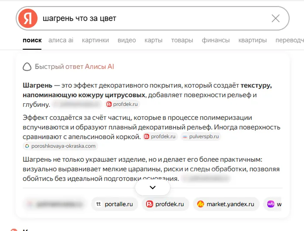This screenshot has width=304, height=231.
Task: Open profdek.ru source after 'апельсиновой коркой.'
Action: click(x=160, y=136)
